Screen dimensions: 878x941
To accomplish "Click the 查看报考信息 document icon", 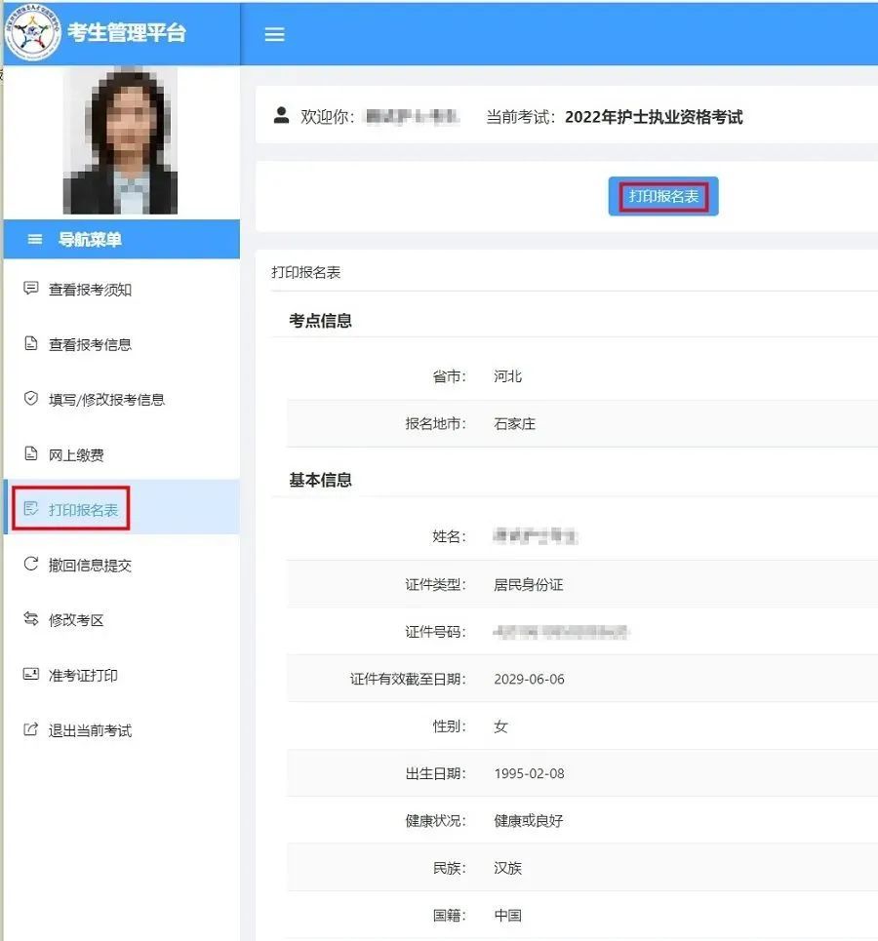I will click(29, 343).
